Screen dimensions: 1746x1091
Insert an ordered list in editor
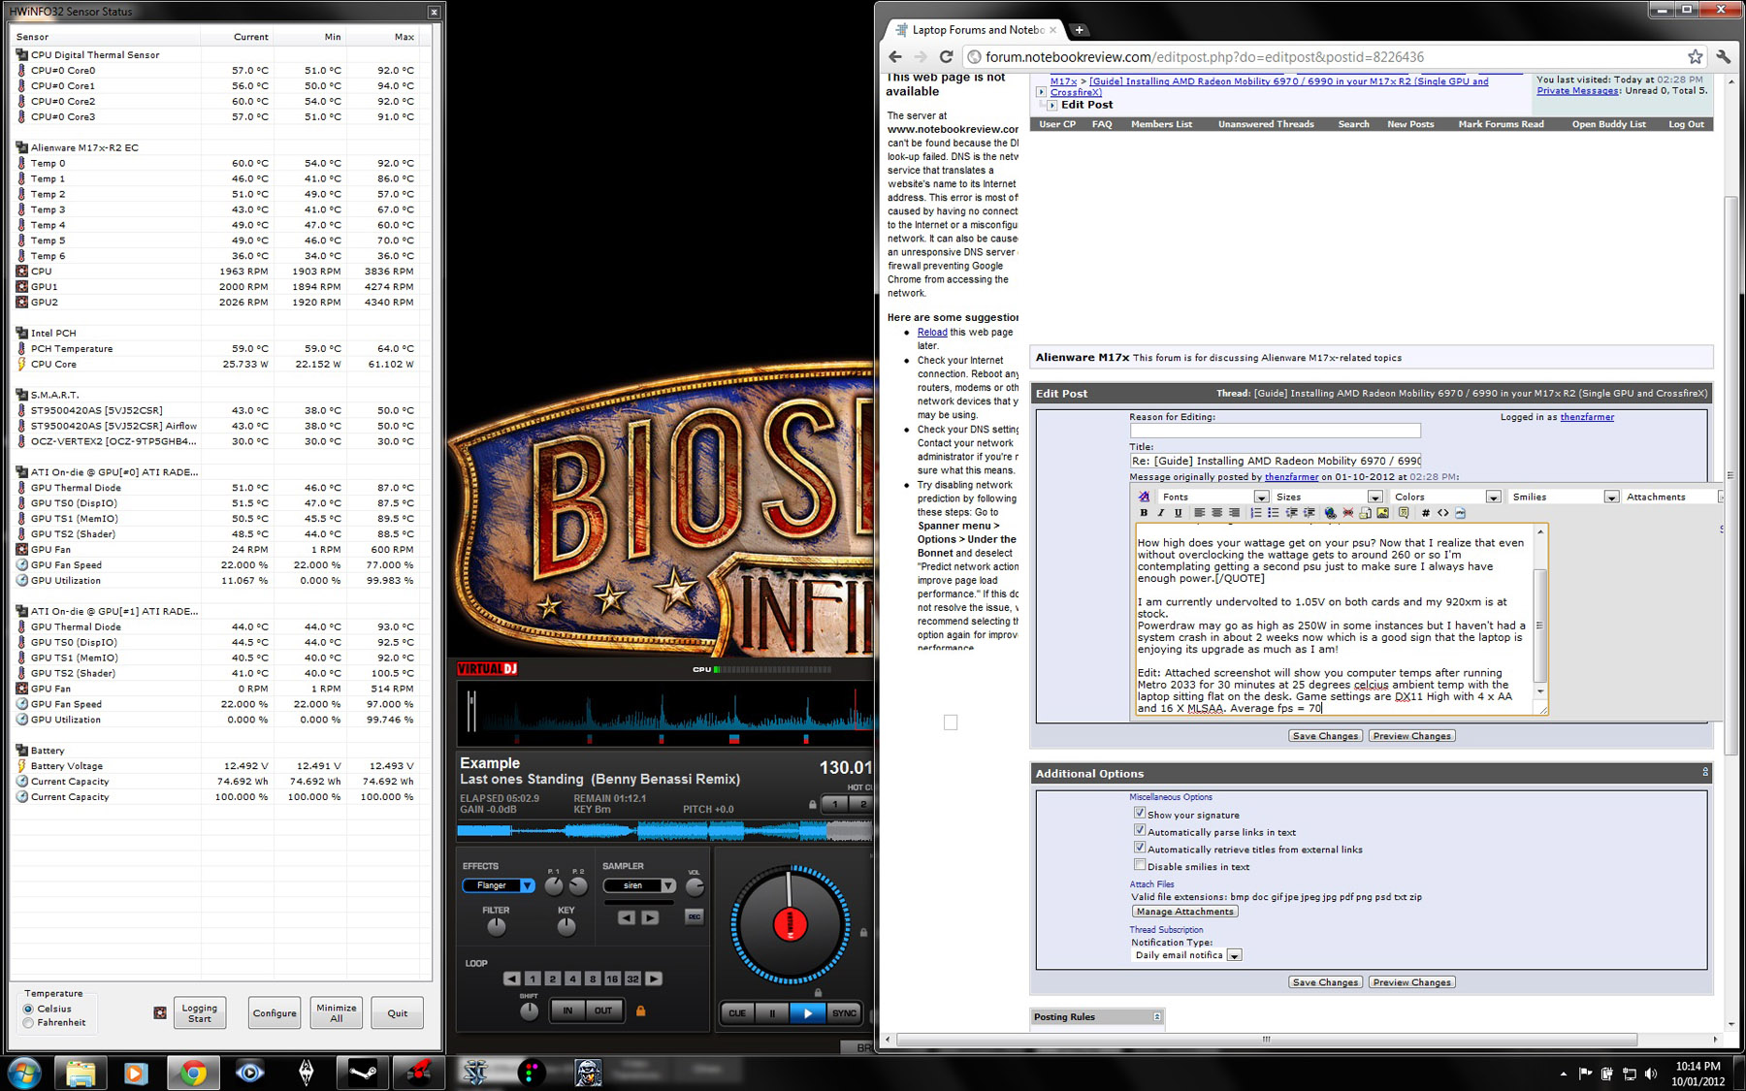pos(1256,513)
